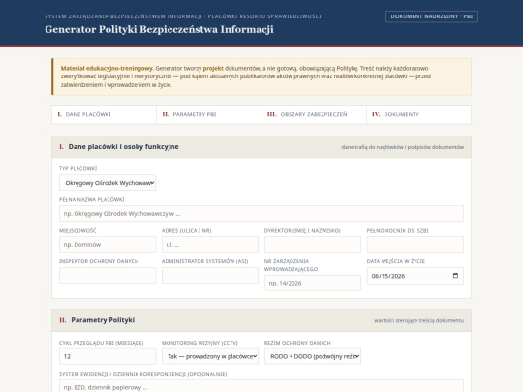Switch to II. Parametry PBI tab
Screen dimensions: 523x392
[x=209, y=114]
